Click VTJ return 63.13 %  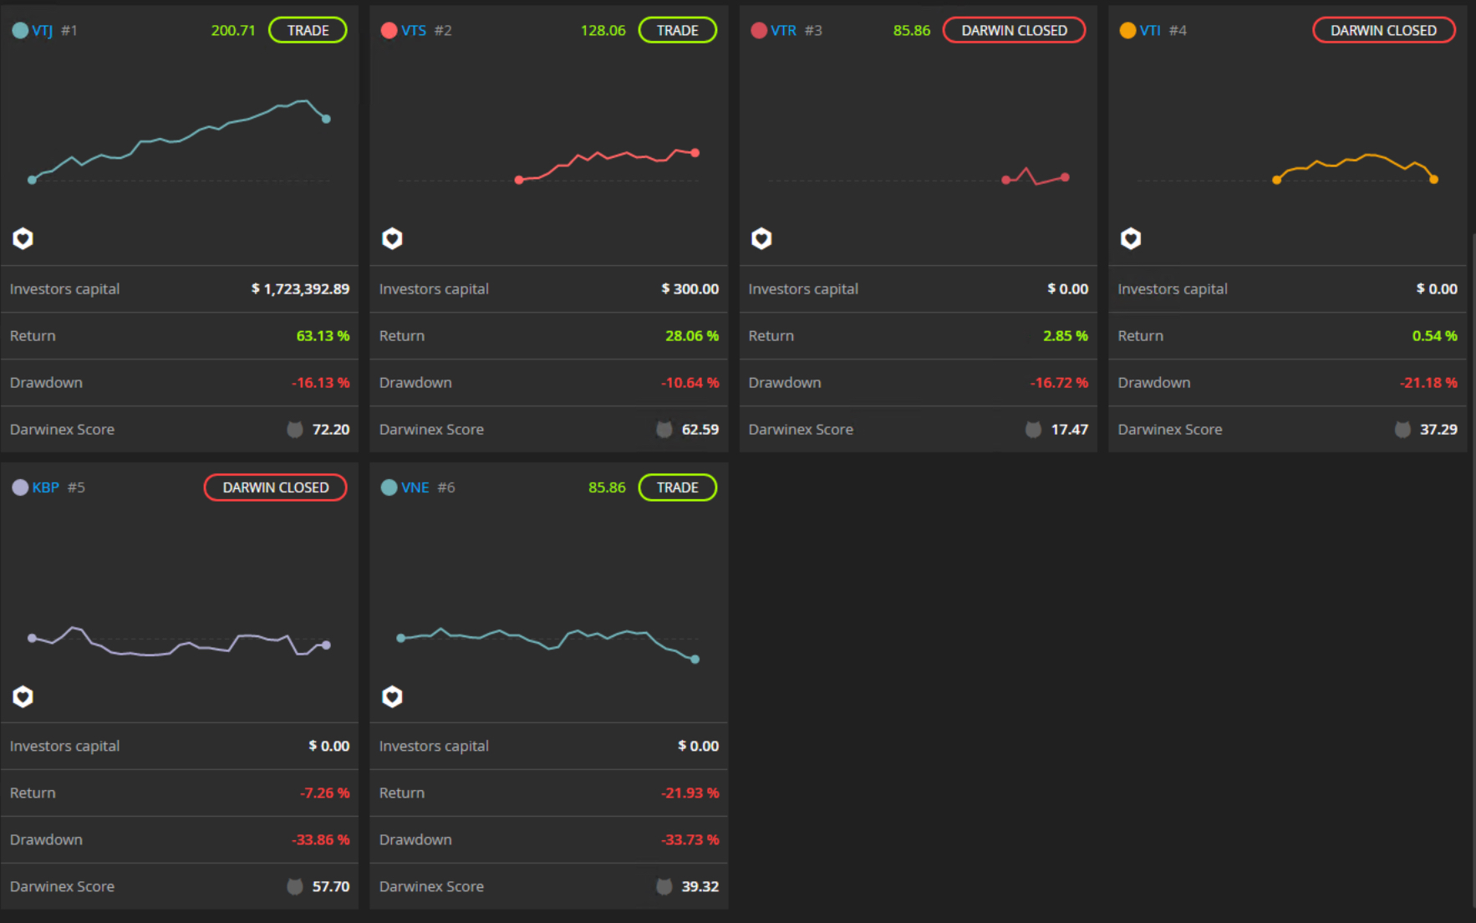coord(323,336)
